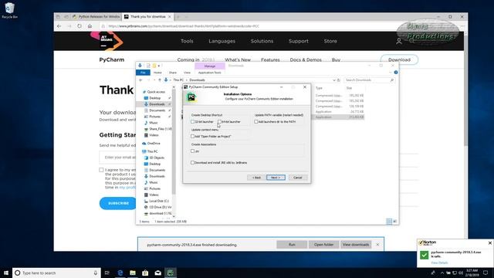Image resolution: width=494 pixels, height=278 pixels.
Task: Open Task View from the taskbar
Action: pyautogui.click(x=107, y=273)
